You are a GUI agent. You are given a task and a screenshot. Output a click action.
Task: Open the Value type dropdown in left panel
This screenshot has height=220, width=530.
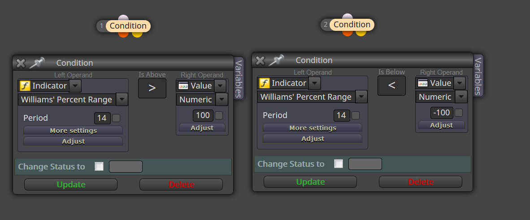click(x=220, y=86)
